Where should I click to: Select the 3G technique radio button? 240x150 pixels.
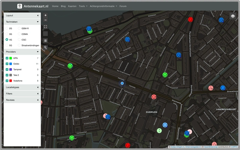[x=7, y=34]
